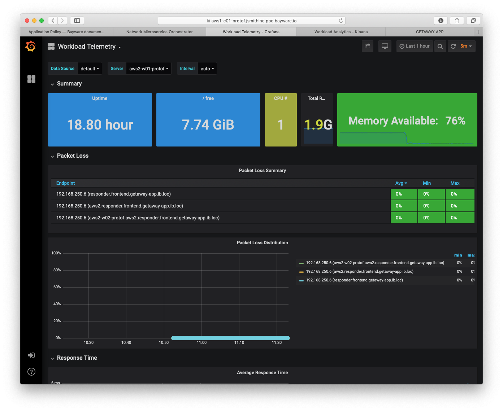
Task: Click the Packet Loss Summary panel title
Action: [x=263, y=171]
